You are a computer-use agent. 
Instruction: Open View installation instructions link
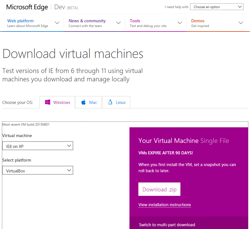(165, 205)
